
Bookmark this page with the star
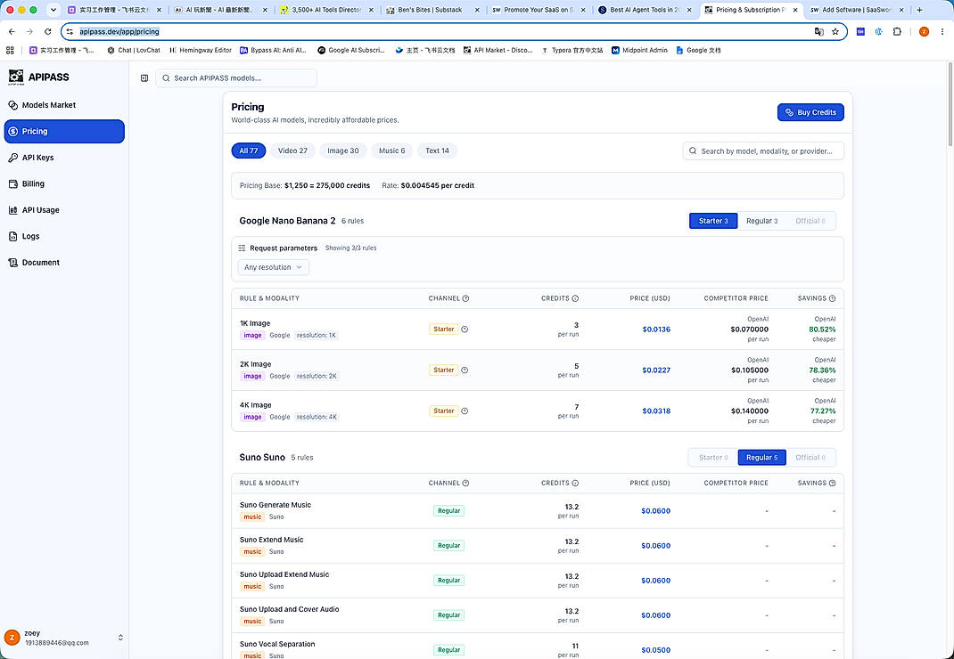click(x=835, y=31)
